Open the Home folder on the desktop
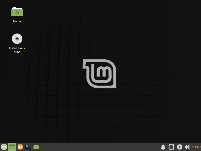 click(x=17, y=12)
